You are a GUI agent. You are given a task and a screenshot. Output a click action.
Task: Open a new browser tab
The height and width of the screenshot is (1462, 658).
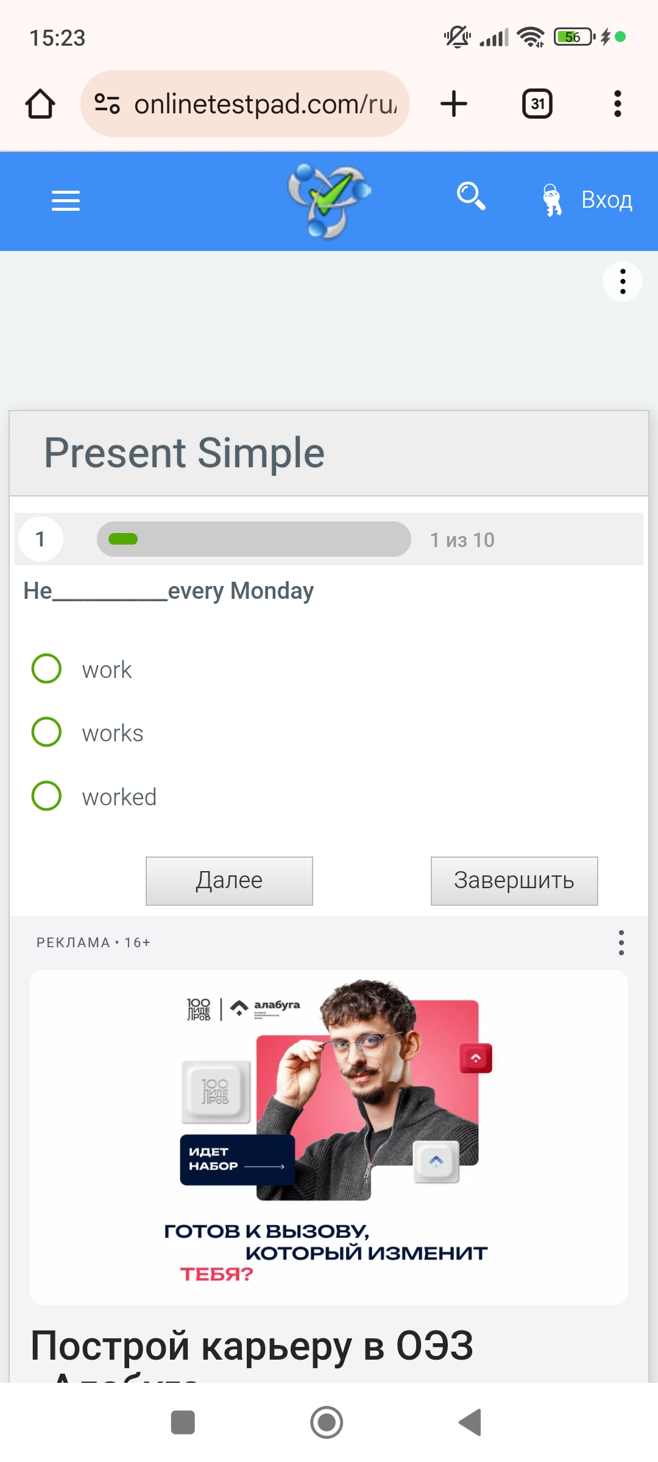pos(454,104)
